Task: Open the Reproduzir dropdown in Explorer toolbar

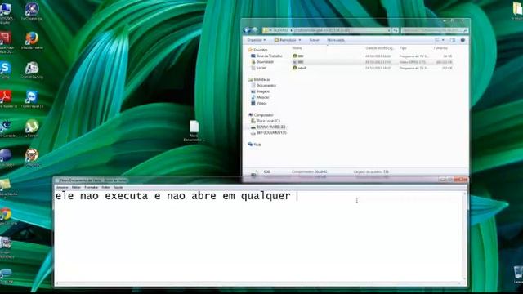Action: click(x=288, y=40)
